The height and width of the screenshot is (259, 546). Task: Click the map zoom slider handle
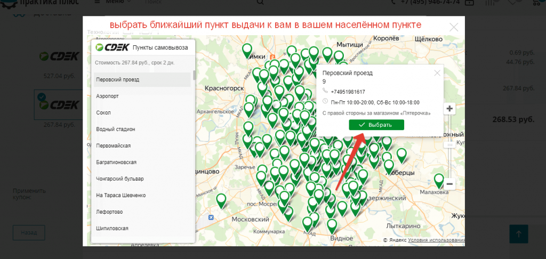(449, 145)
